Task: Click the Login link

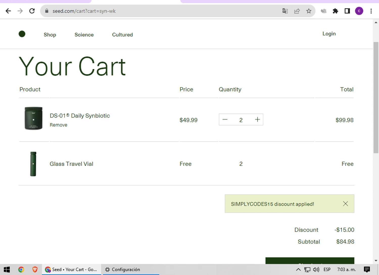Action: pyautogui.click(x=329, y=34)
